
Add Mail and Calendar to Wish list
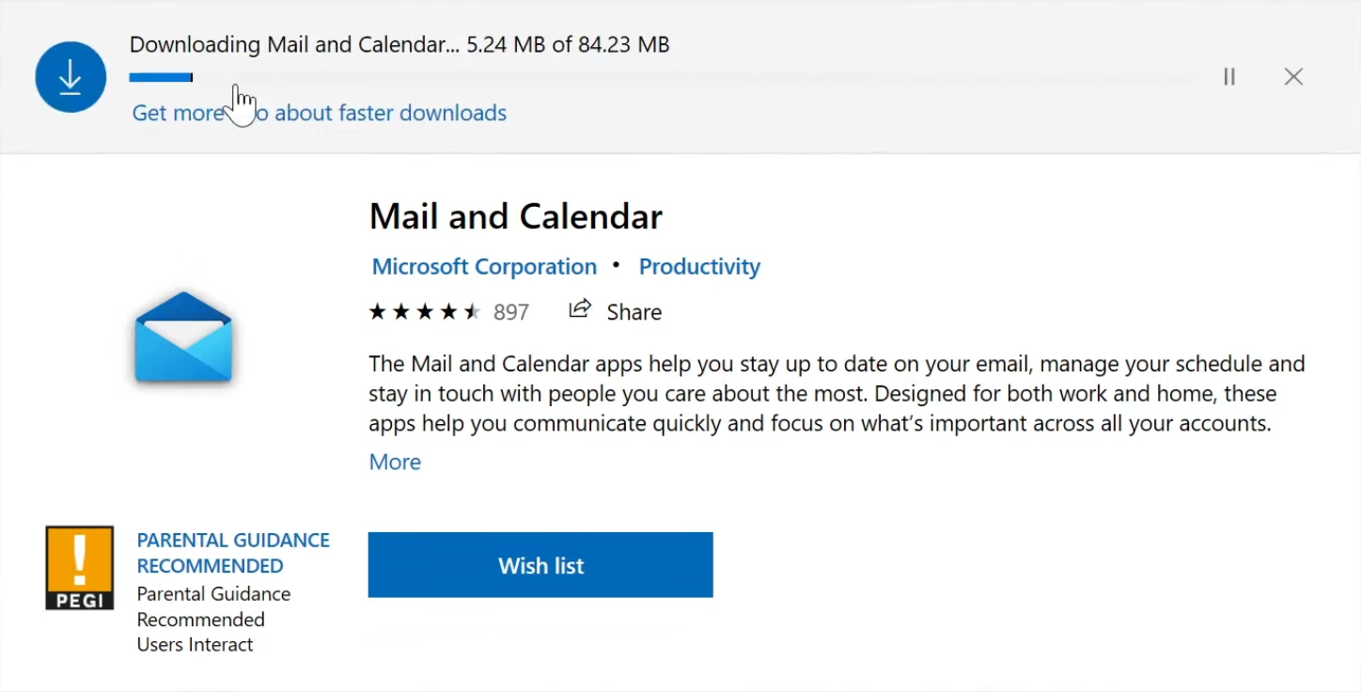pos(540,565)
